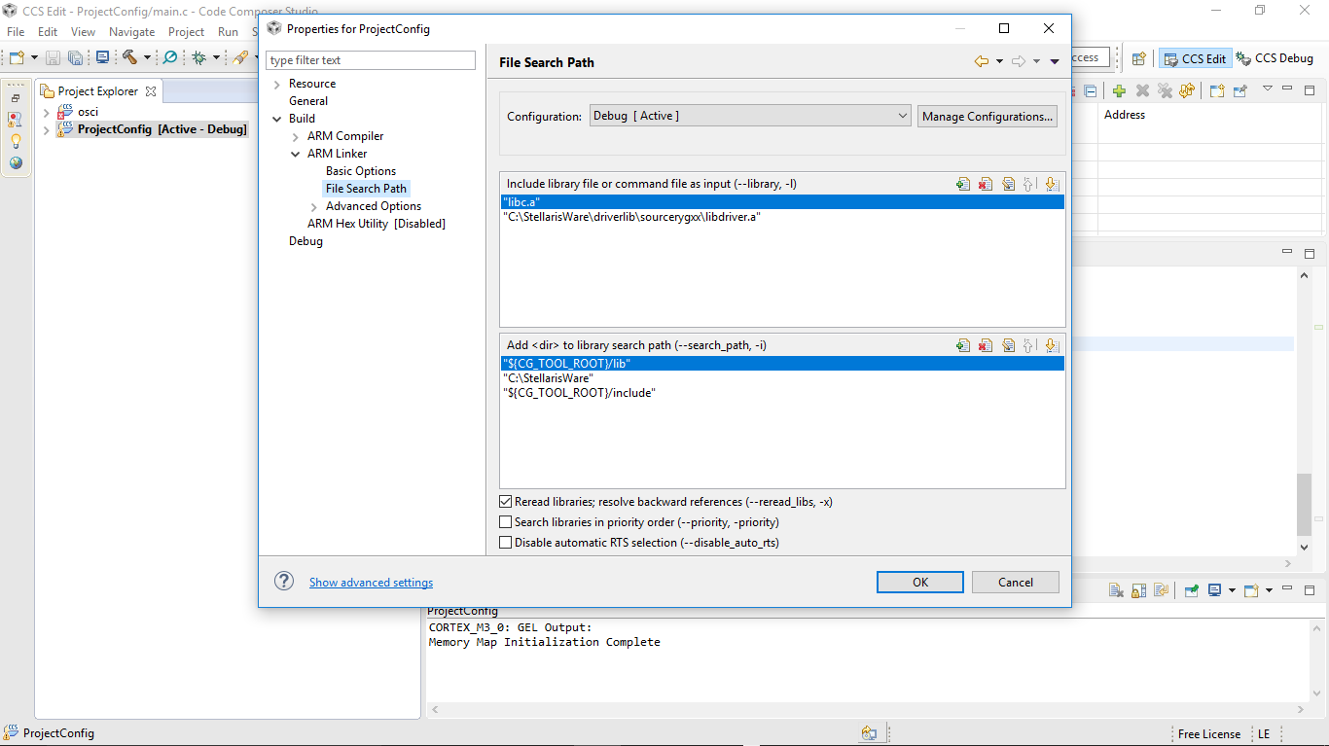
Task: Add a directory to the library search path
Action: coord(963,345)
